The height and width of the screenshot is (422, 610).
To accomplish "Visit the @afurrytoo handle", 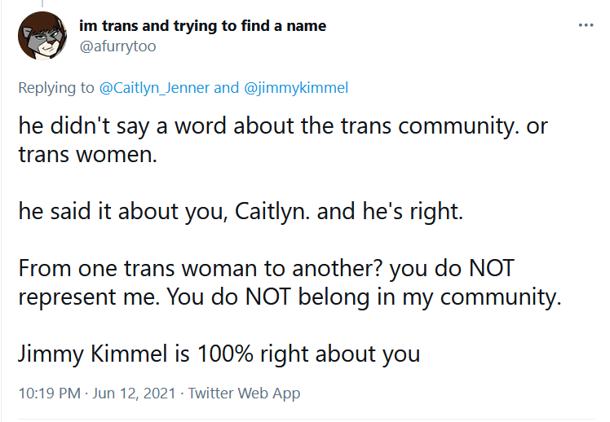I will point(117,46).
